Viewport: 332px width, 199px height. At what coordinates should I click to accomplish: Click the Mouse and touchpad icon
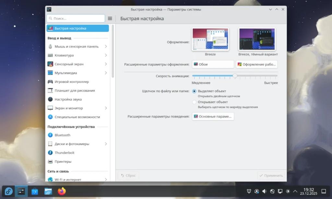click(50, 46)
